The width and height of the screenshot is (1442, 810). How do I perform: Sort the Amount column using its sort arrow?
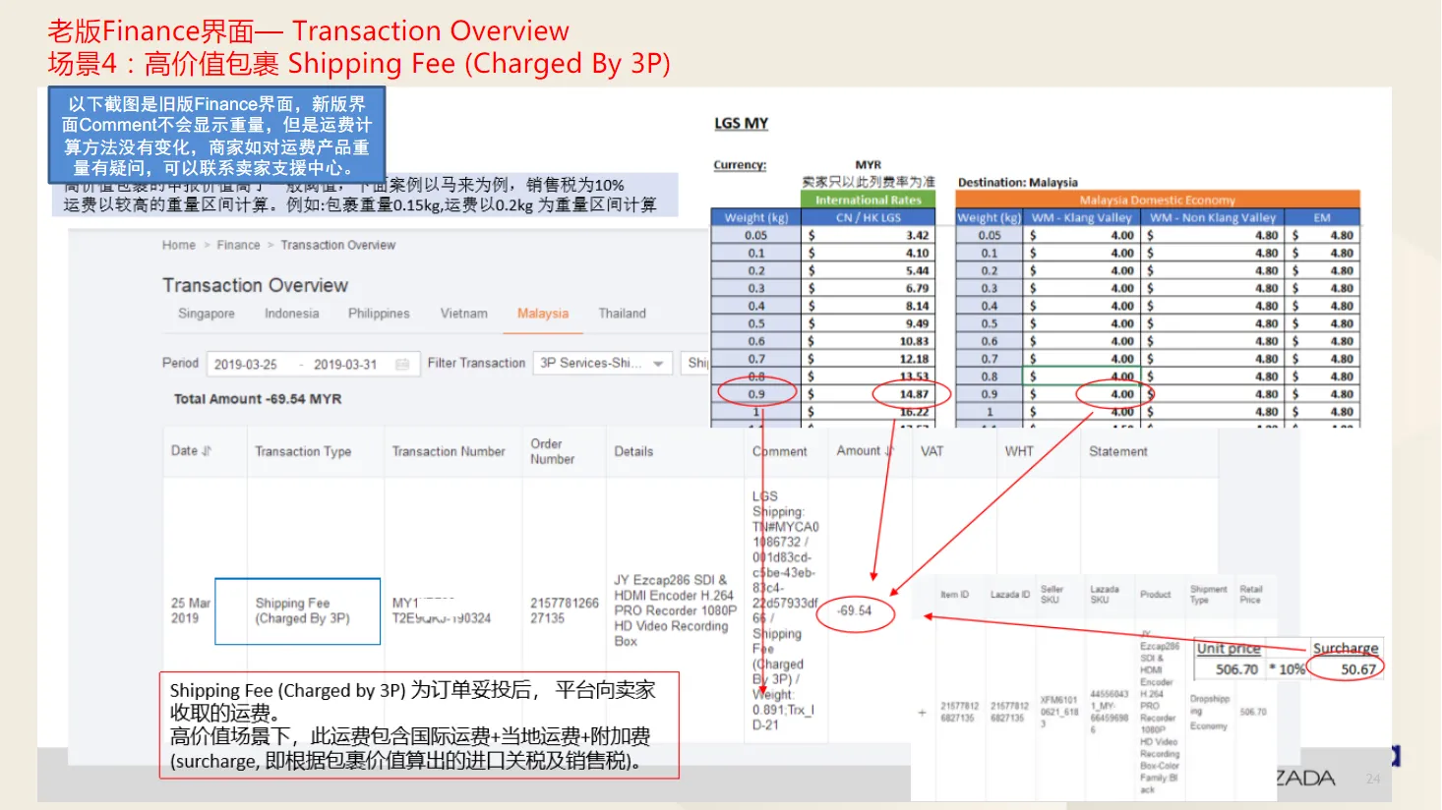888,448
